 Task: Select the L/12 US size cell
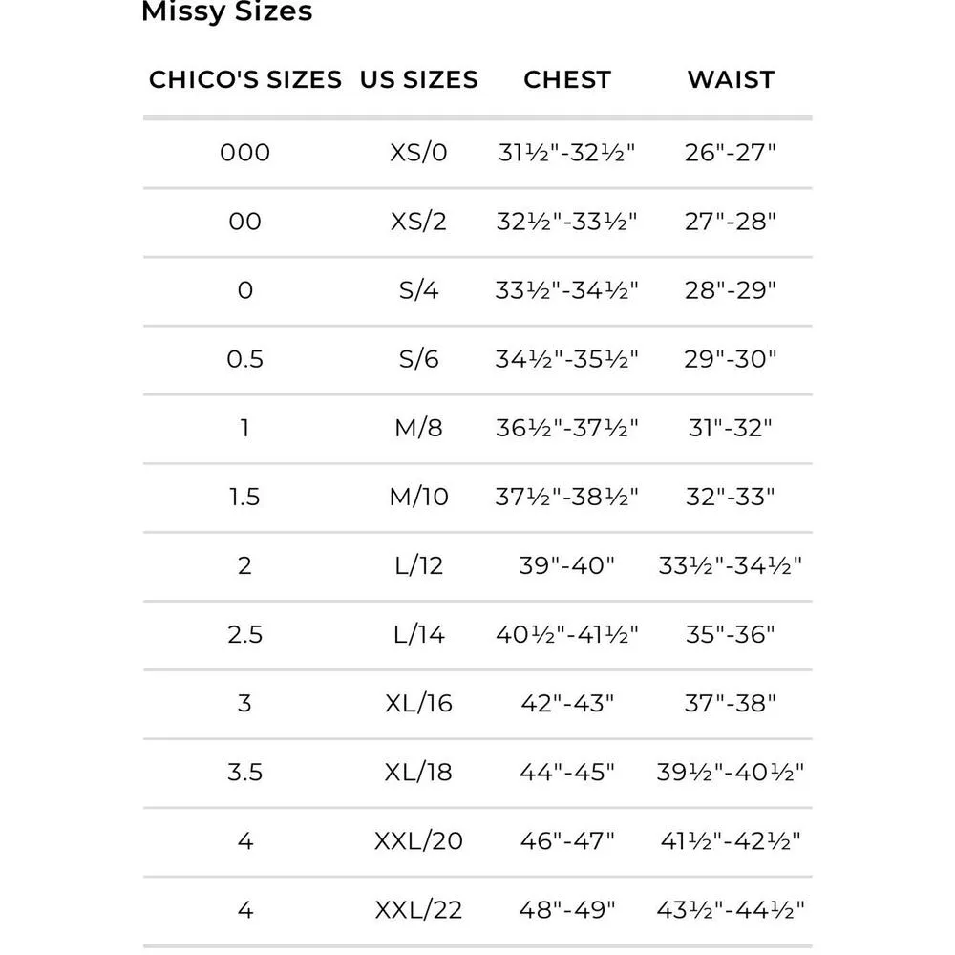coord(418,565)
